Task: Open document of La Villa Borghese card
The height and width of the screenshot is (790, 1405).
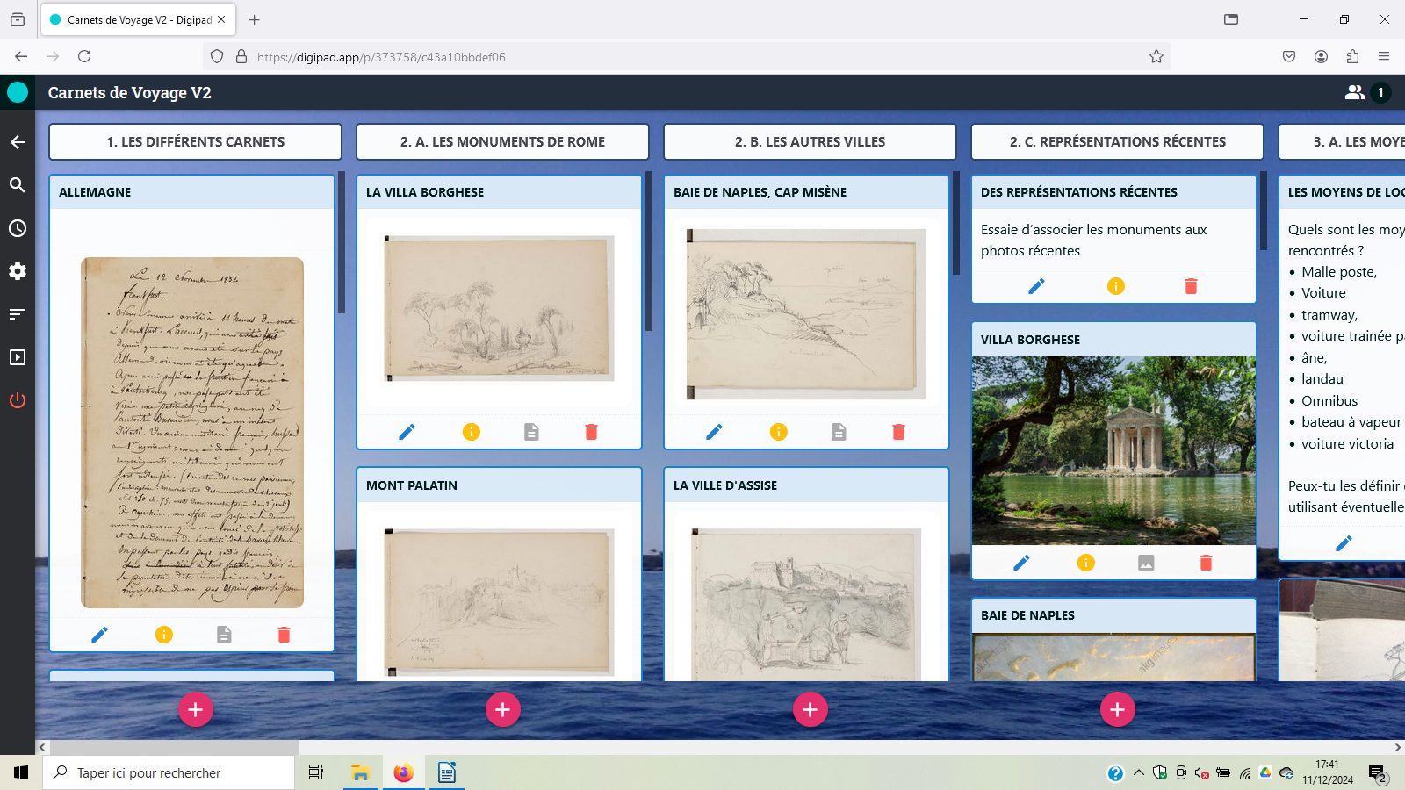Action: 532,432
